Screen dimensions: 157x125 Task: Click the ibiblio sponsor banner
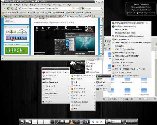tap(16, 38)
